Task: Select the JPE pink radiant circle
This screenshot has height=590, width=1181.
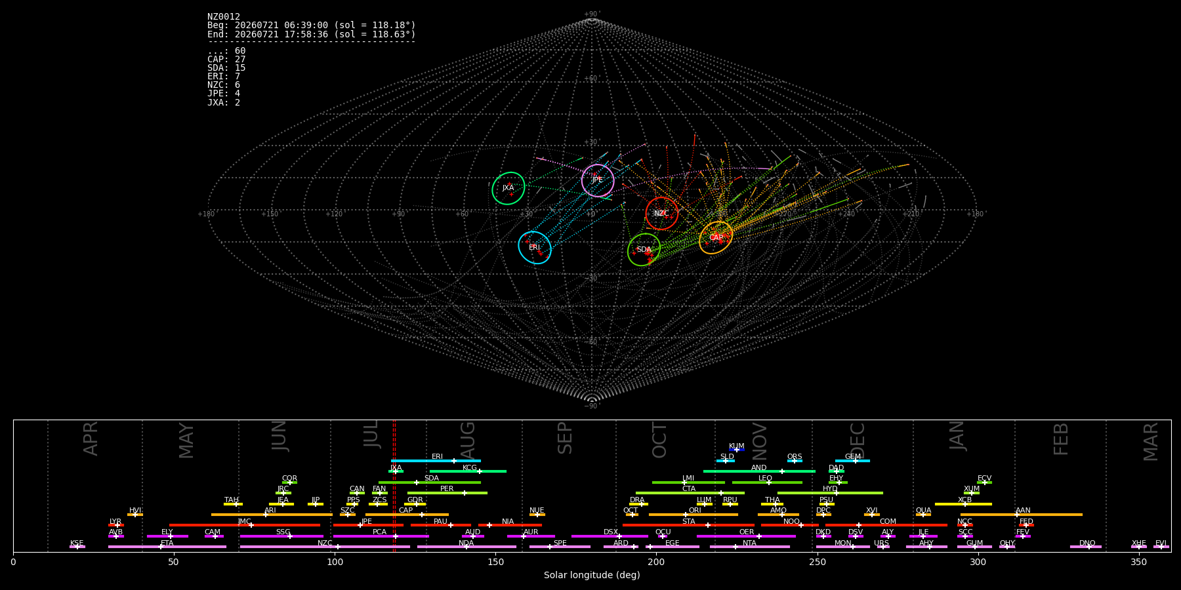Action: (x=598, y=180)
